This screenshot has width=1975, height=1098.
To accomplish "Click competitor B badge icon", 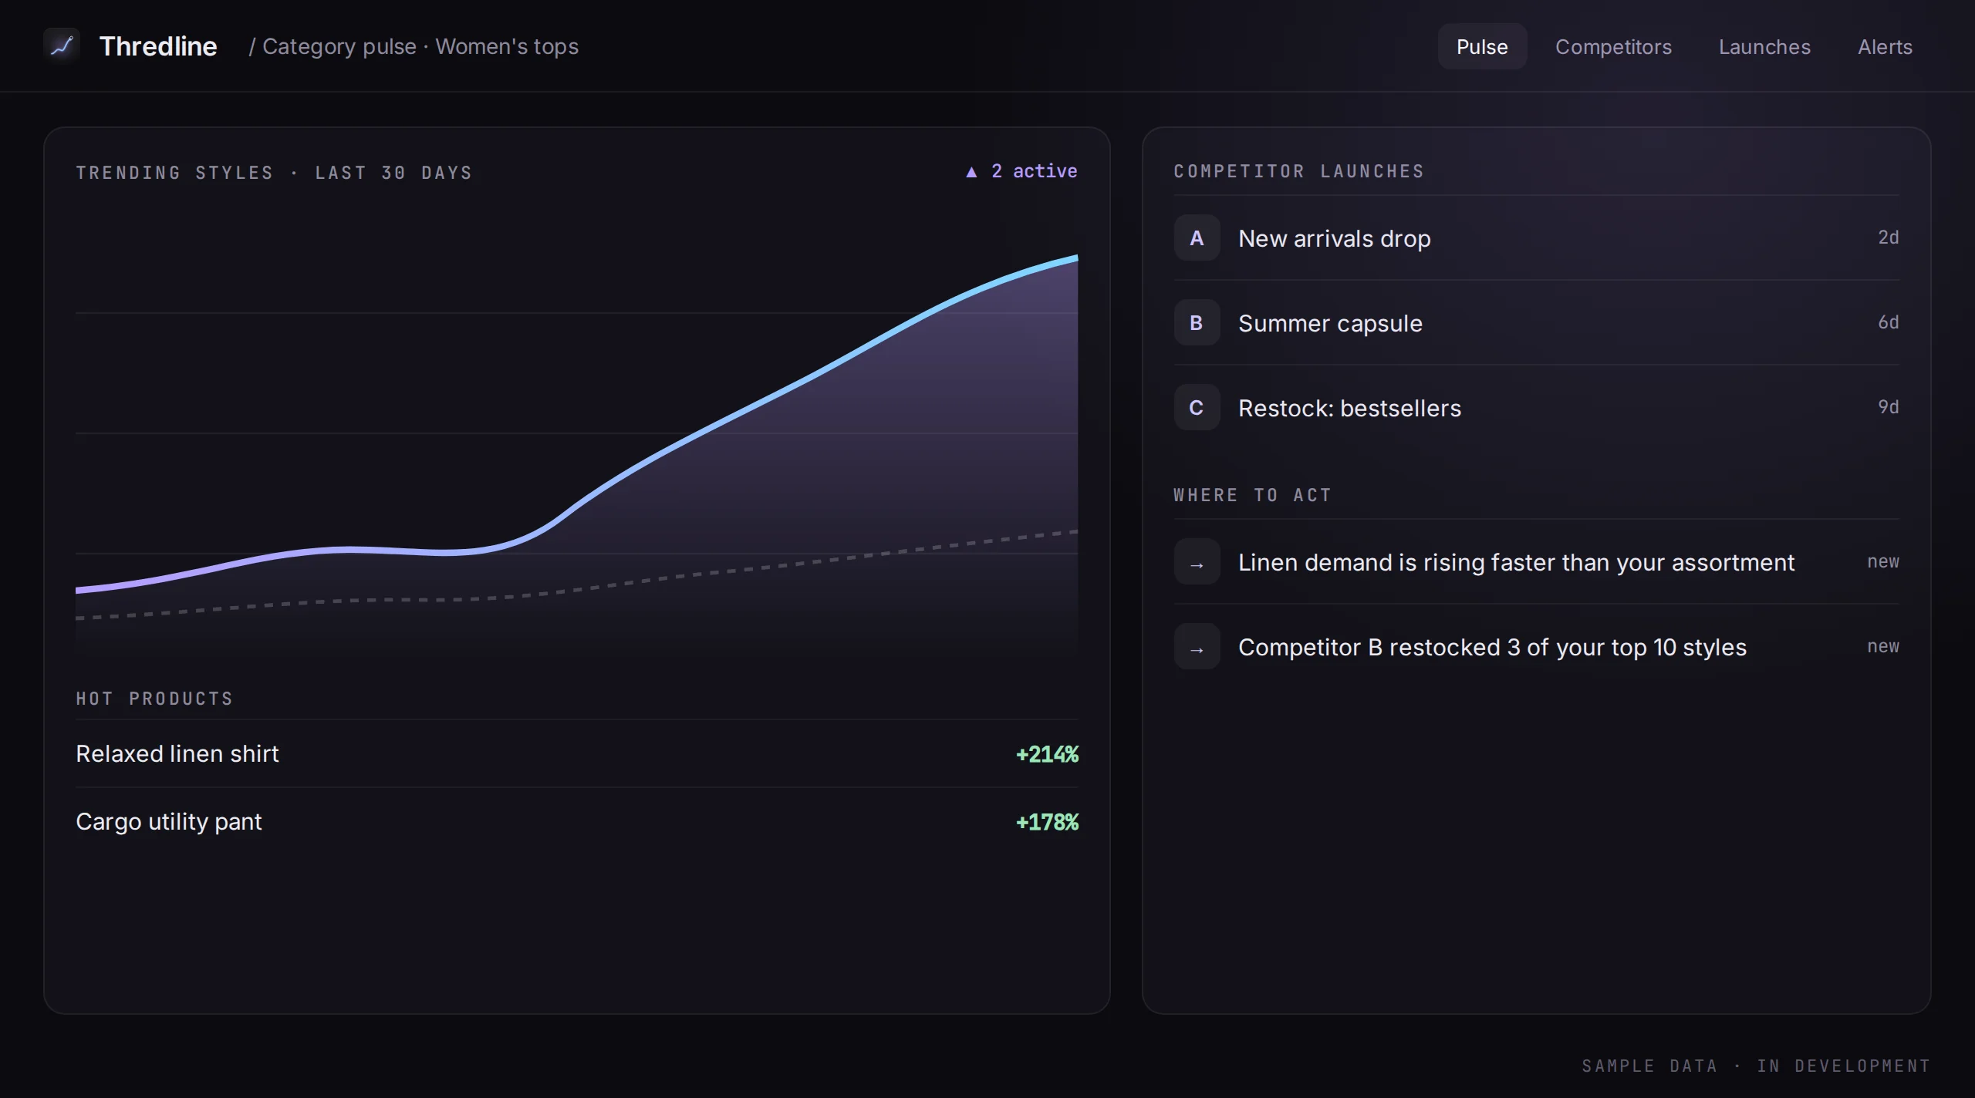I will click(1197, 322).
